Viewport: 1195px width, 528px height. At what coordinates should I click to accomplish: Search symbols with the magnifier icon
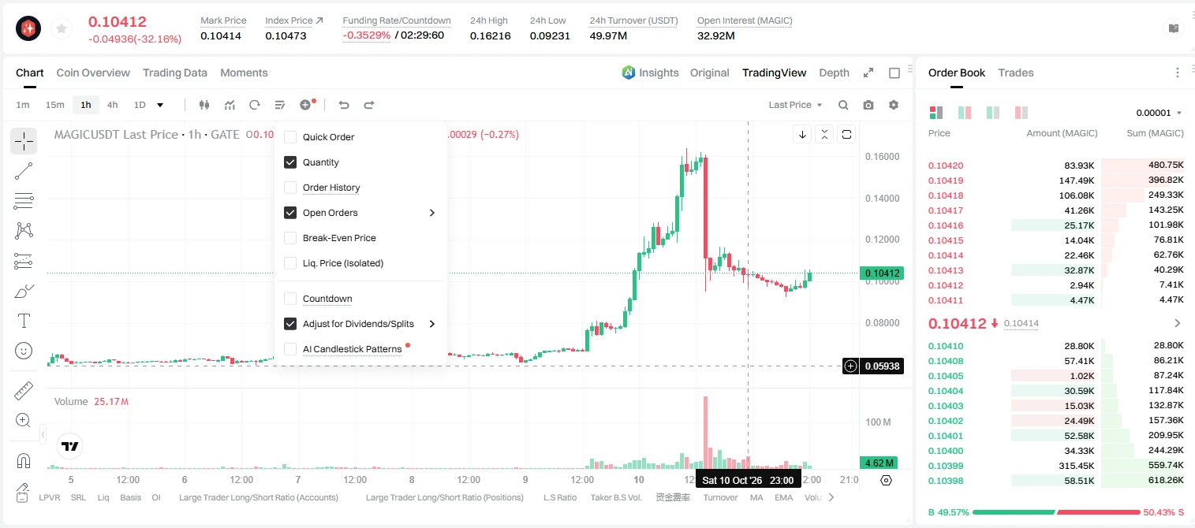(x=843, y=105)
